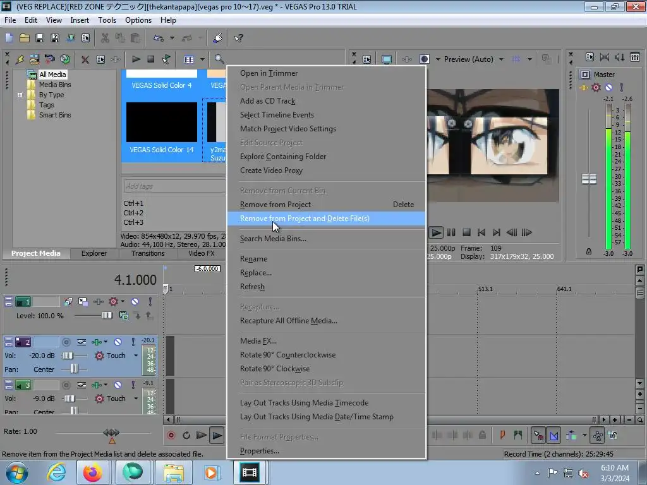Viewport: 647px width, 485px height.
Task: Click the Cut scissors icon in the toolbar
Action: [x=106, y=38]
